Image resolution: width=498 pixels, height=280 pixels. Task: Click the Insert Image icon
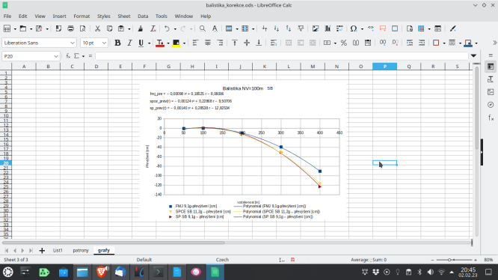point(315,28)
